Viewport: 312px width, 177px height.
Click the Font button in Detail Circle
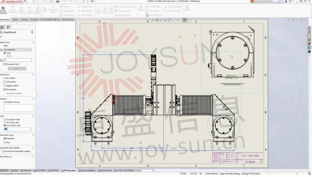(x=17, y=68)
